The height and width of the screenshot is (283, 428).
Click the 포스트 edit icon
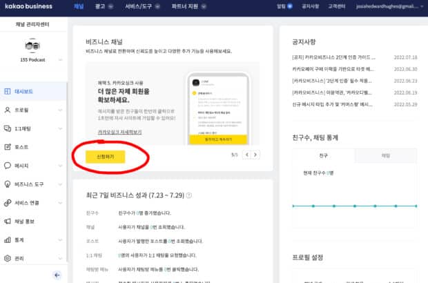8,147
